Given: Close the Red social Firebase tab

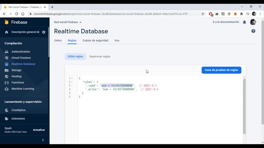Looking at the screenshot, I should coord(45,7).
